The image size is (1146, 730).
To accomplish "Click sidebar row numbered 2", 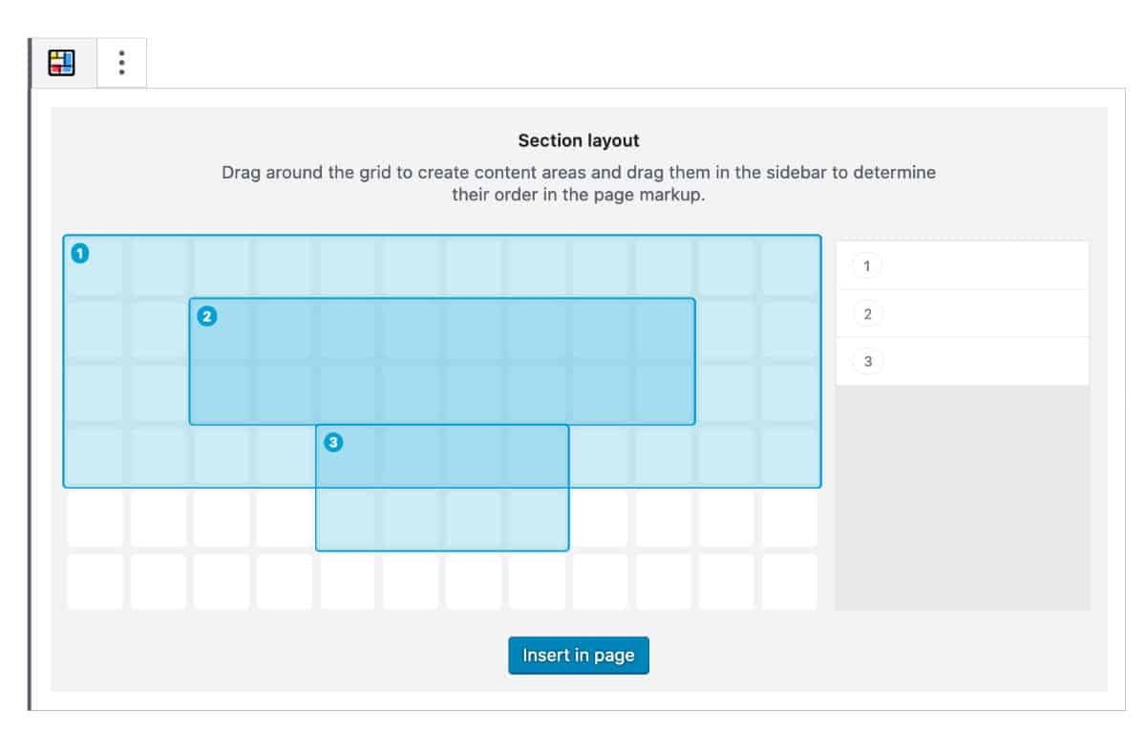I will 962,314.
